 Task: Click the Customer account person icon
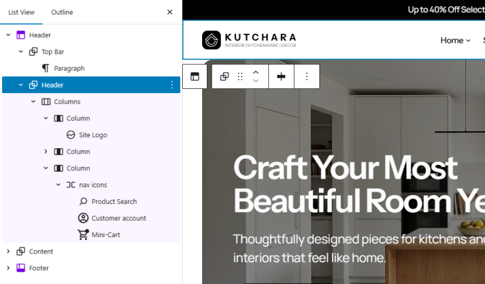pyautogui.click(x=83, y=219)
